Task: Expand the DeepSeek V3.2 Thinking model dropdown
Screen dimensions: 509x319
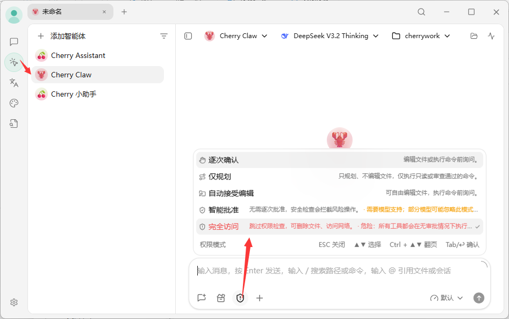Action: (x=330, y=36)
